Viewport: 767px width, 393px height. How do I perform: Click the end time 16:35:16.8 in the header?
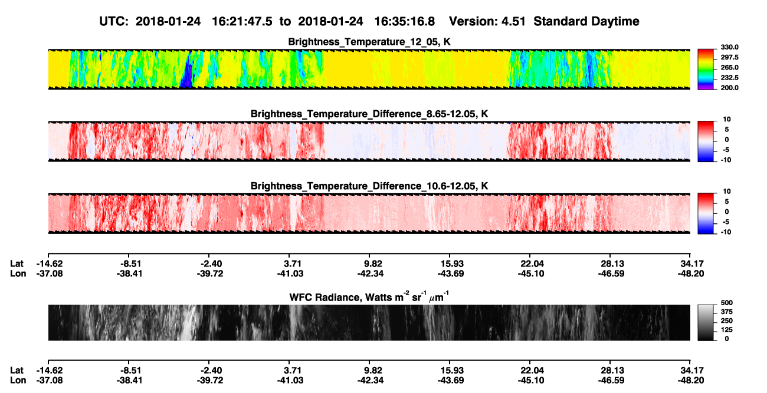(x=405, y=21)
